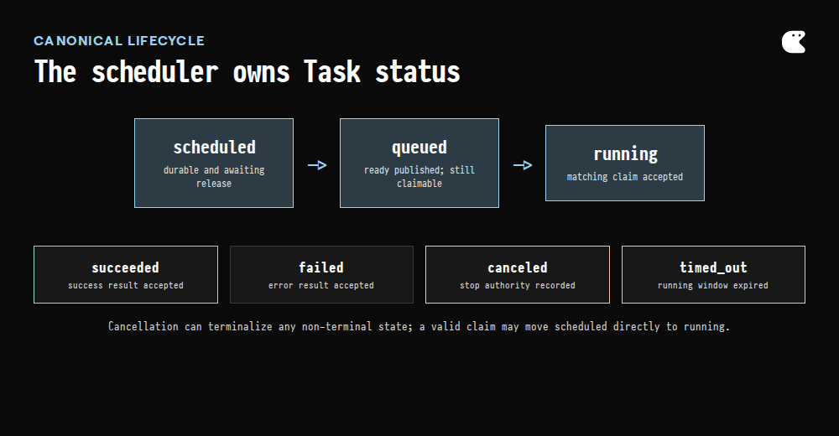Click 'durable and awaiting release' description

[214, 177]
